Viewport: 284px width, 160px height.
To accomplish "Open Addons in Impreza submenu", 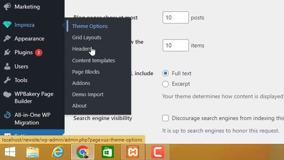I will [x=81, y=83].
